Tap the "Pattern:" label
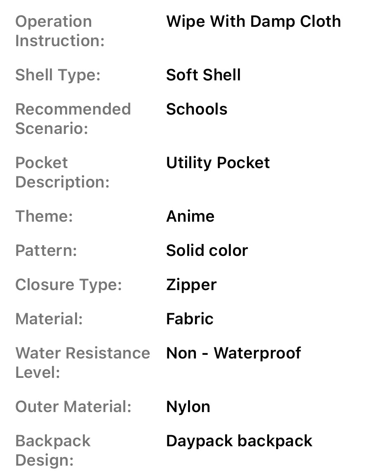 46,251
